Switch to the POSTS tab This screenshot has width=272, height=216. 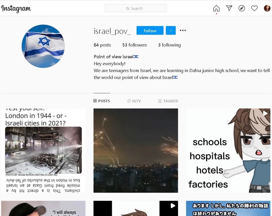(x=102, y=101)
